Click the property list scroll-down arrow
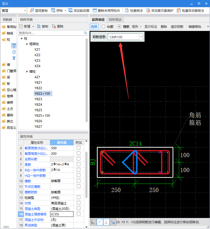 (86, 227)
